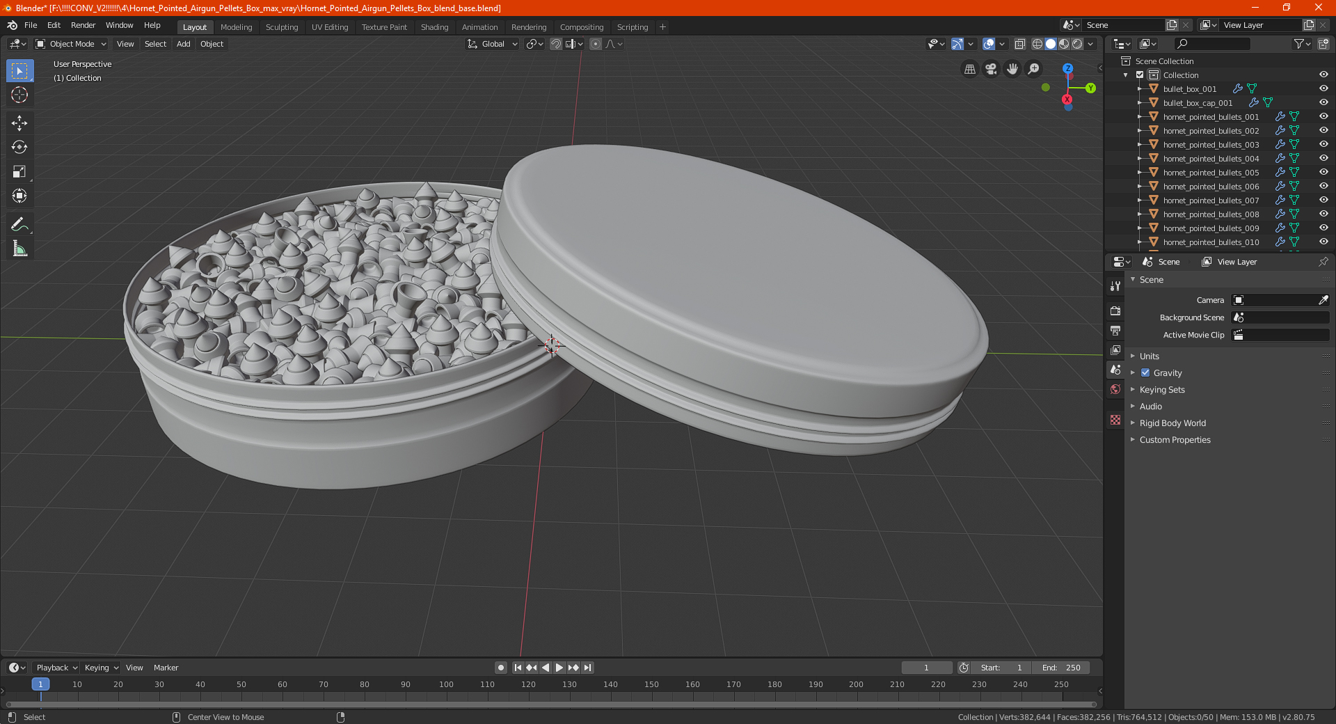Select the Rotate tool
Image resolution: width=1336 pixels, height=724 pixels.
coord(19,147)
